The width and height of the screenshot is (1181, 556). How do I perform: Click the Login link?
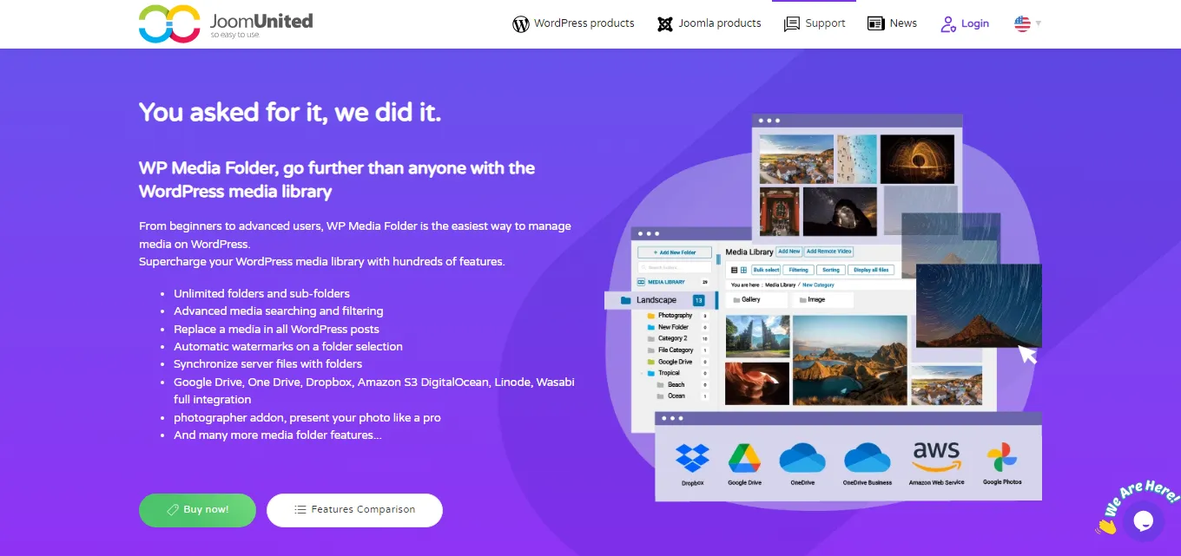tap(965, 23)
